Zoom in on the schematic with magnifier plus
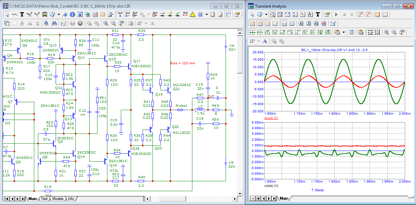The width and height of the screenshot is (416, 205). pyautogui.click(x=106, y=23)
